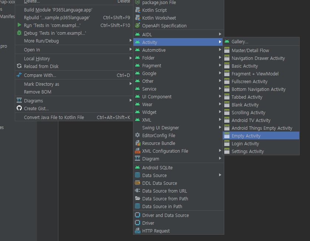Click the Resource Bundle icon
The height and width of the screenshot is (241, 310).
coord(137,143)
